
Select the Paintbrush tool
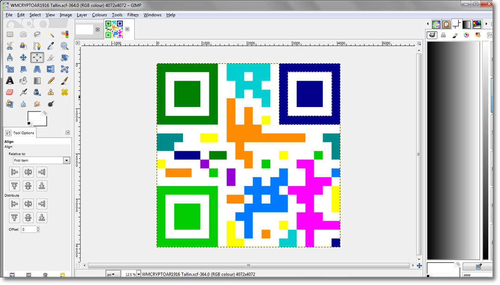(65, 81)
